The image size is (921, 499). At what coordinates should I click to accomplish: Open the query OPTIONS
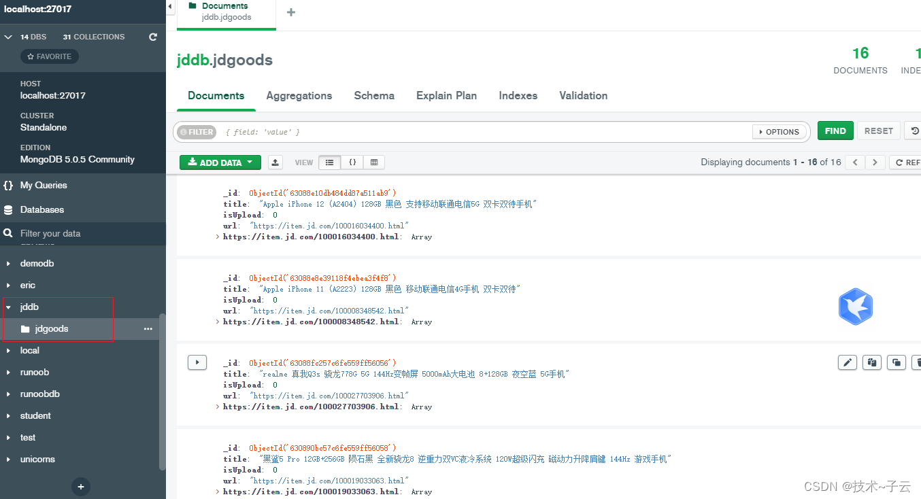click(x=779, y=132)
